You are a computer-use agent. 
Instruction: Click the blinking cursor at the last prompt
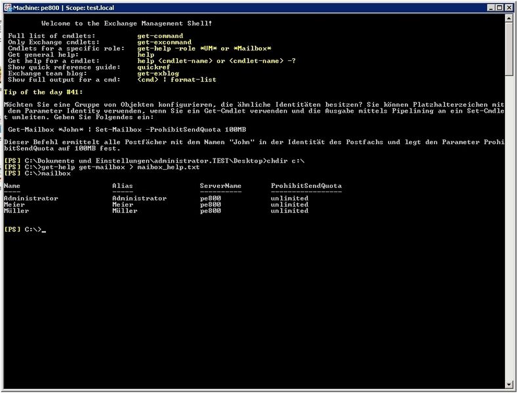tap(44, 231)
